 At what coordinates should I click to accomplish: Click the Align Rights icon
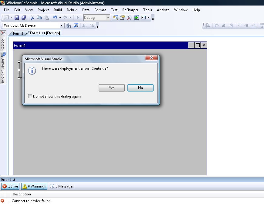[x=231, y=25]
